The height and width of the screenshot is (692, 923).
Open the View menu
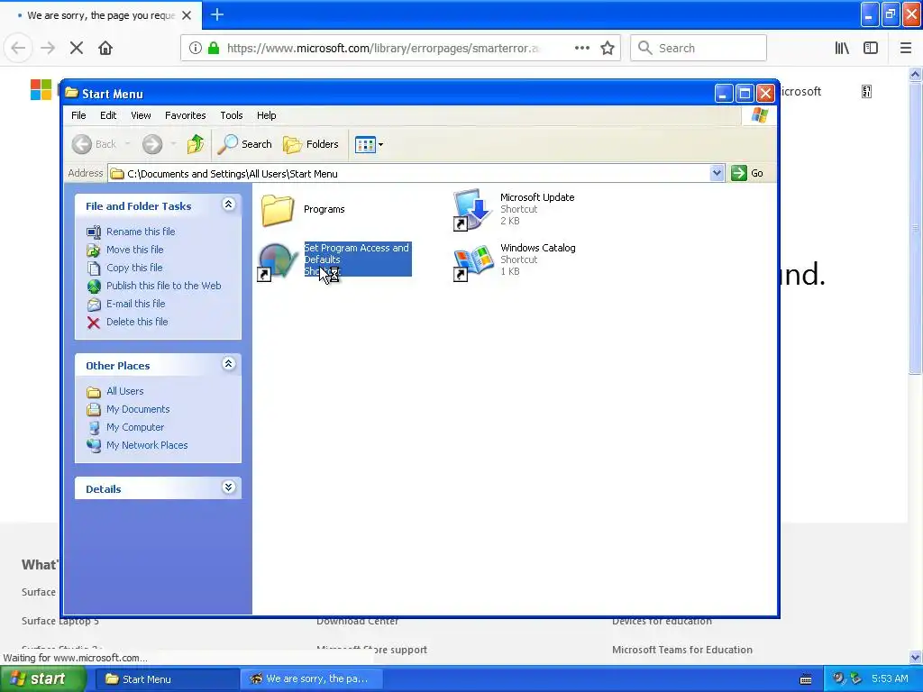point(141,115)
